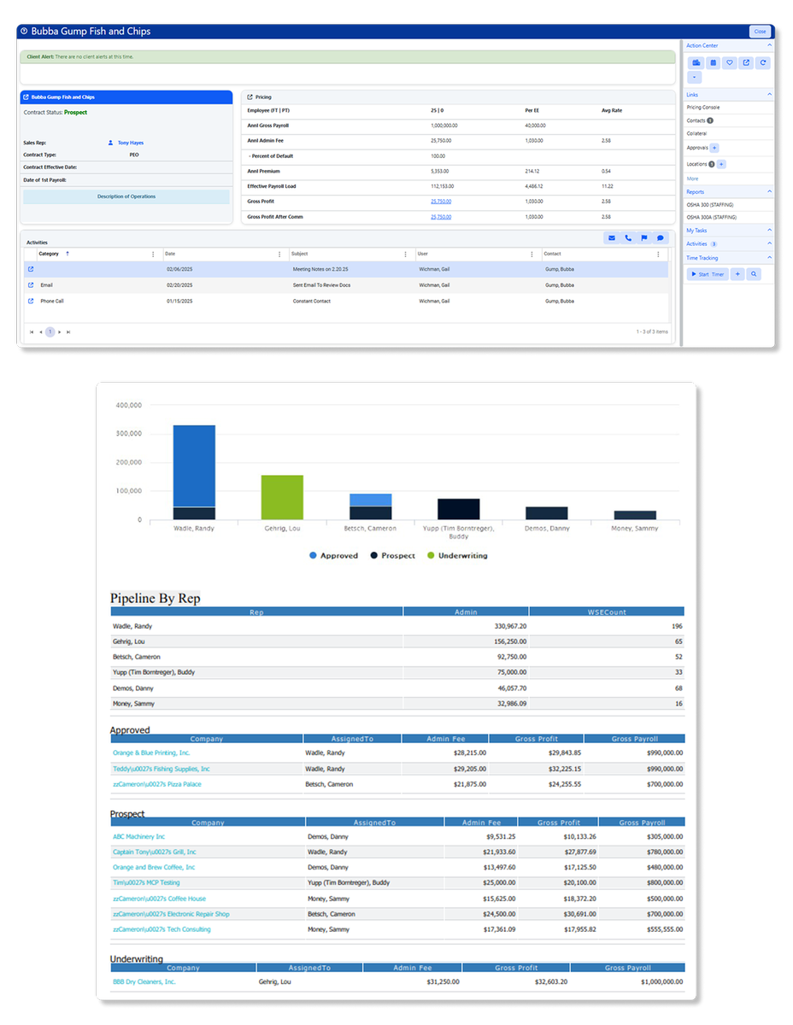
Task: Open the email activity icon
Action: pyautogui.click(x=611, y=238)
